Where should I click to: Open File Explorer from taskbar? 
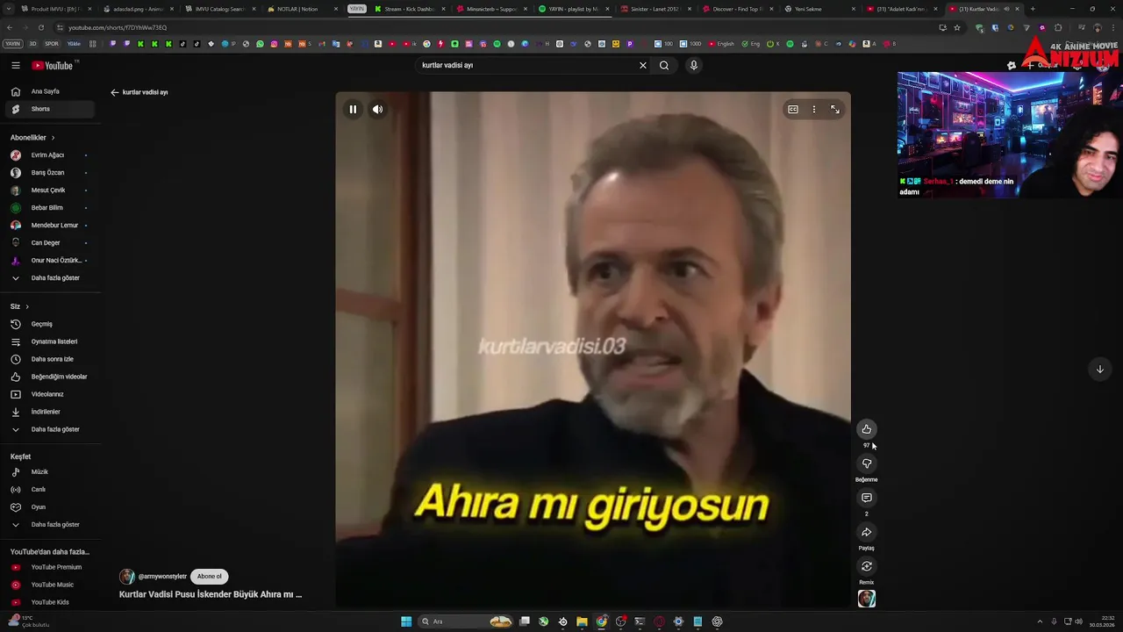coord(582,621)
